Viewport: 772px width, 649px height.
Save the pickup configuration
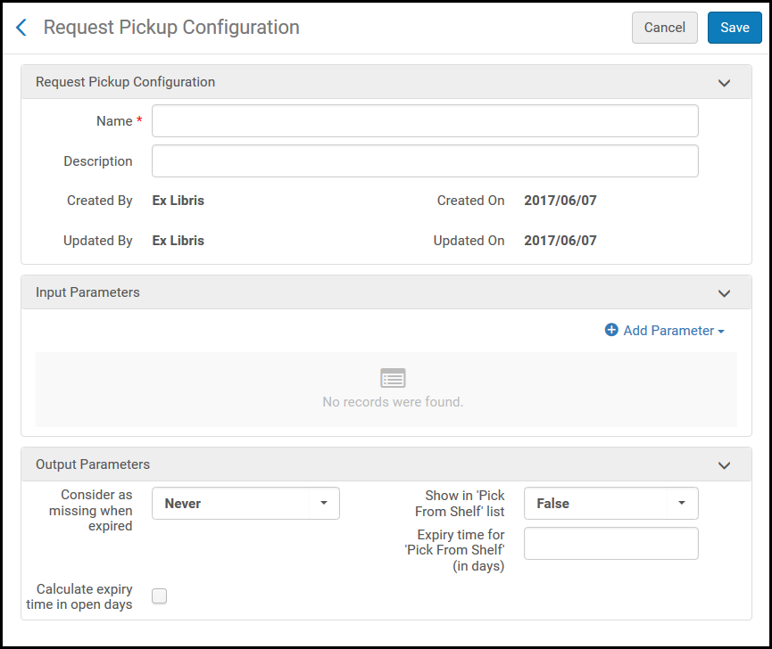click(x=735, y=28)
